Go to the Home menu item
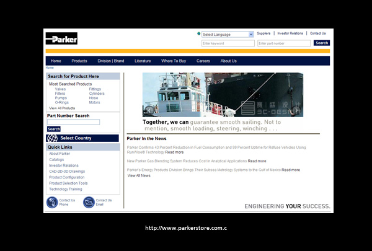The width and height of the screenshot is (372, 251). 56,61
